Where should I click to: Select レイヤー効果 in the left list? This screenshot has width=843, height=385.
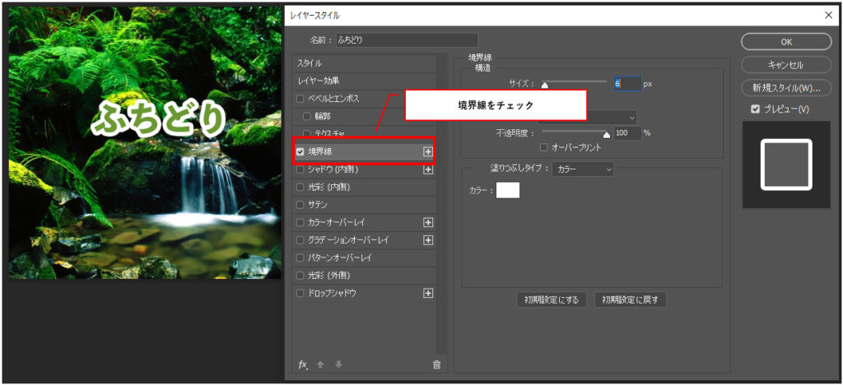(362, 81)
